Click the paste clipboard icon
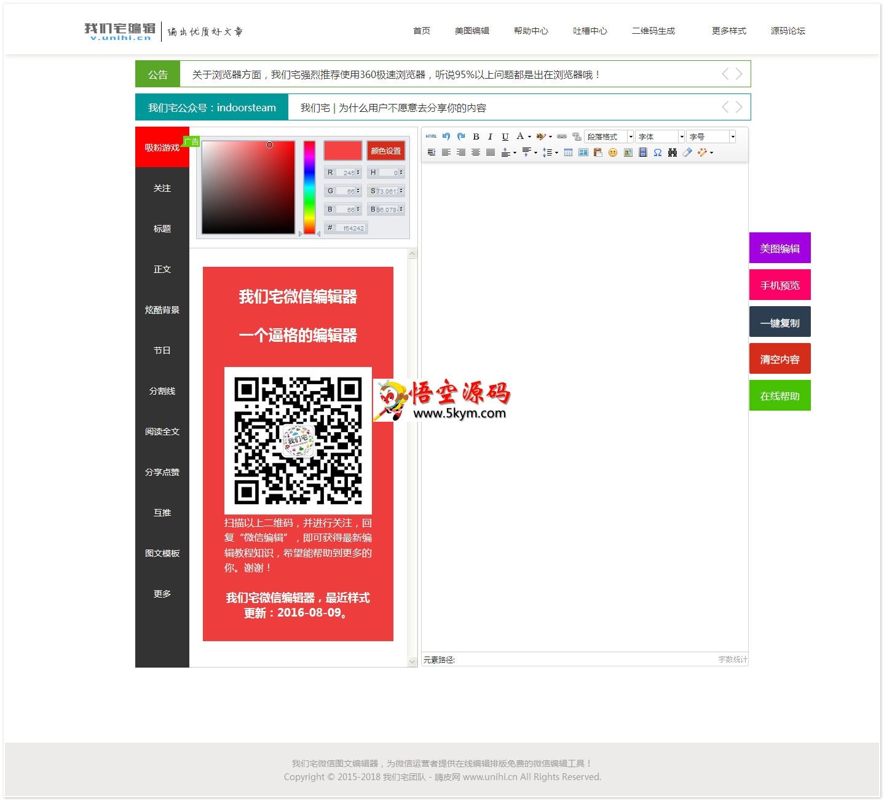884x801 pixels. pyautogui.click(x=598, y=152)
